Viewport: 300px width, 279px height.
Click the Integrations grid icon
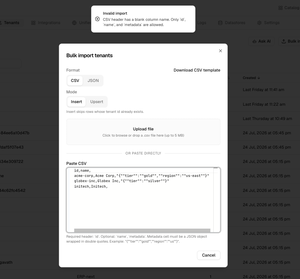33,23
